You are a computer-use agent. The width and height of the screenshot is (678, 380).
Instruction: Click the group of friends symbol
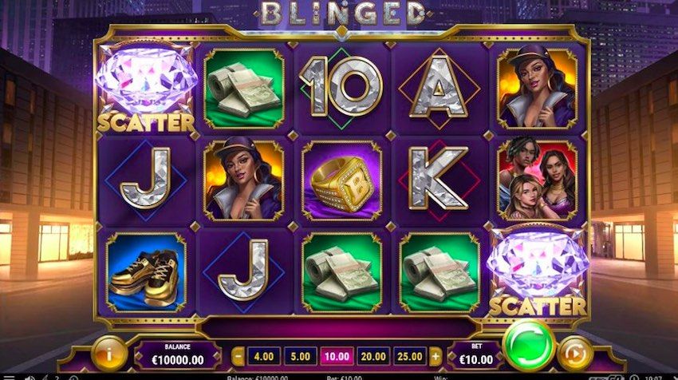tap(538, 180)
